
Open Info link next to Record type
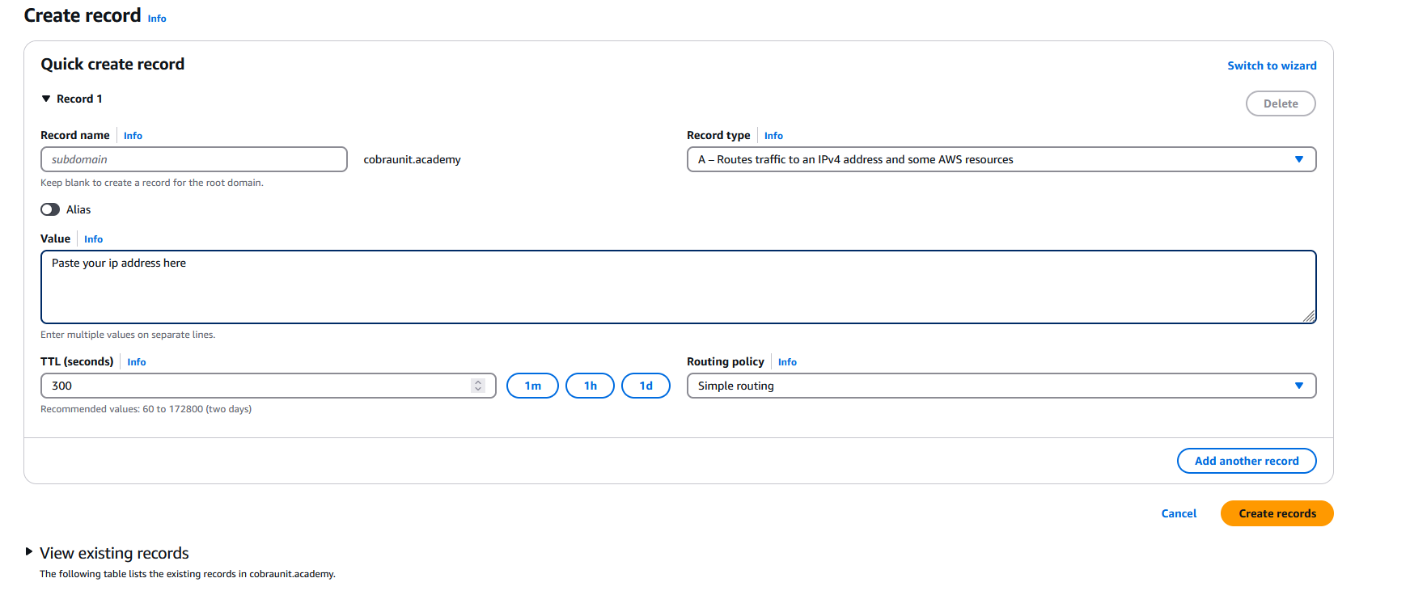pos(773,136)
